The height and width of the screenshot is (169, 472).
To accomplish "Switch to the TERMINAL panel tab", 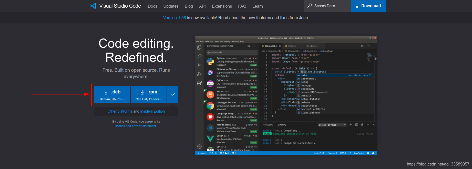I will pos(281,125).
